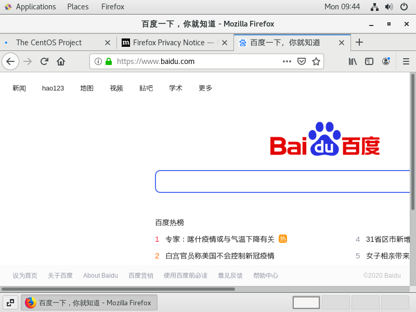This screenshot has height=312, width=416.
Task: Close the Firefox Privacy Notice tab
Action: (225, 43)
